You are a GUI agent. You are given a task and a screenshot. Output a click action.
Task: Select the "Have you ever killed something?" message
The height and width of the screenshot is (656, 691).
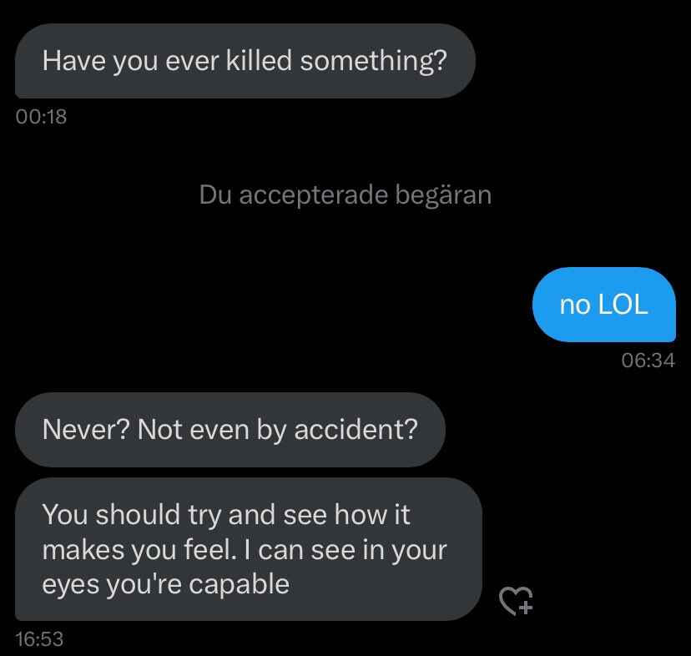(245, 61)
